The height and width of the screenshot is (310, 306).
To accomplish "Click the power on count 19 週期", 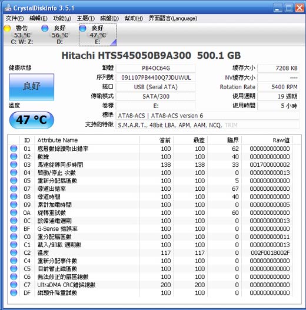I will [x=278, y=96].
